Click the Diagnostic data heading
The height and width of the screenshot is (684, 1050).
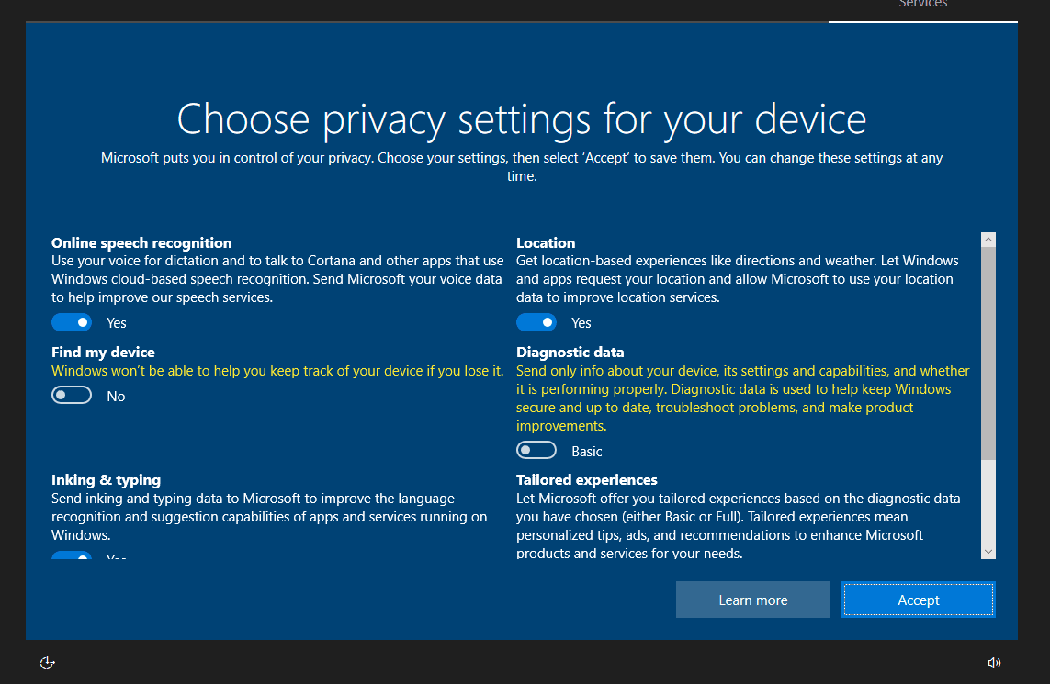coord(570,352)
